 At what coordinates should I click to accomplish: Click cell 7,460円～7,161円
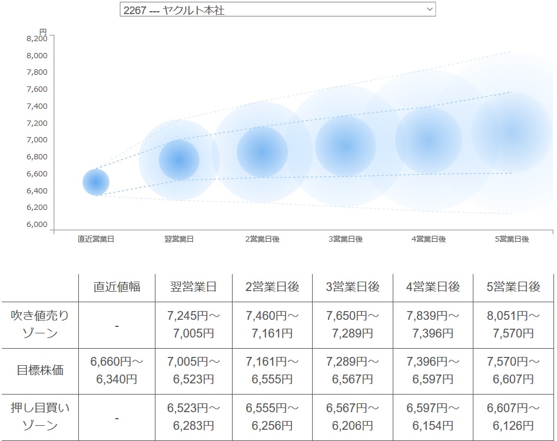tap(273, 324)
